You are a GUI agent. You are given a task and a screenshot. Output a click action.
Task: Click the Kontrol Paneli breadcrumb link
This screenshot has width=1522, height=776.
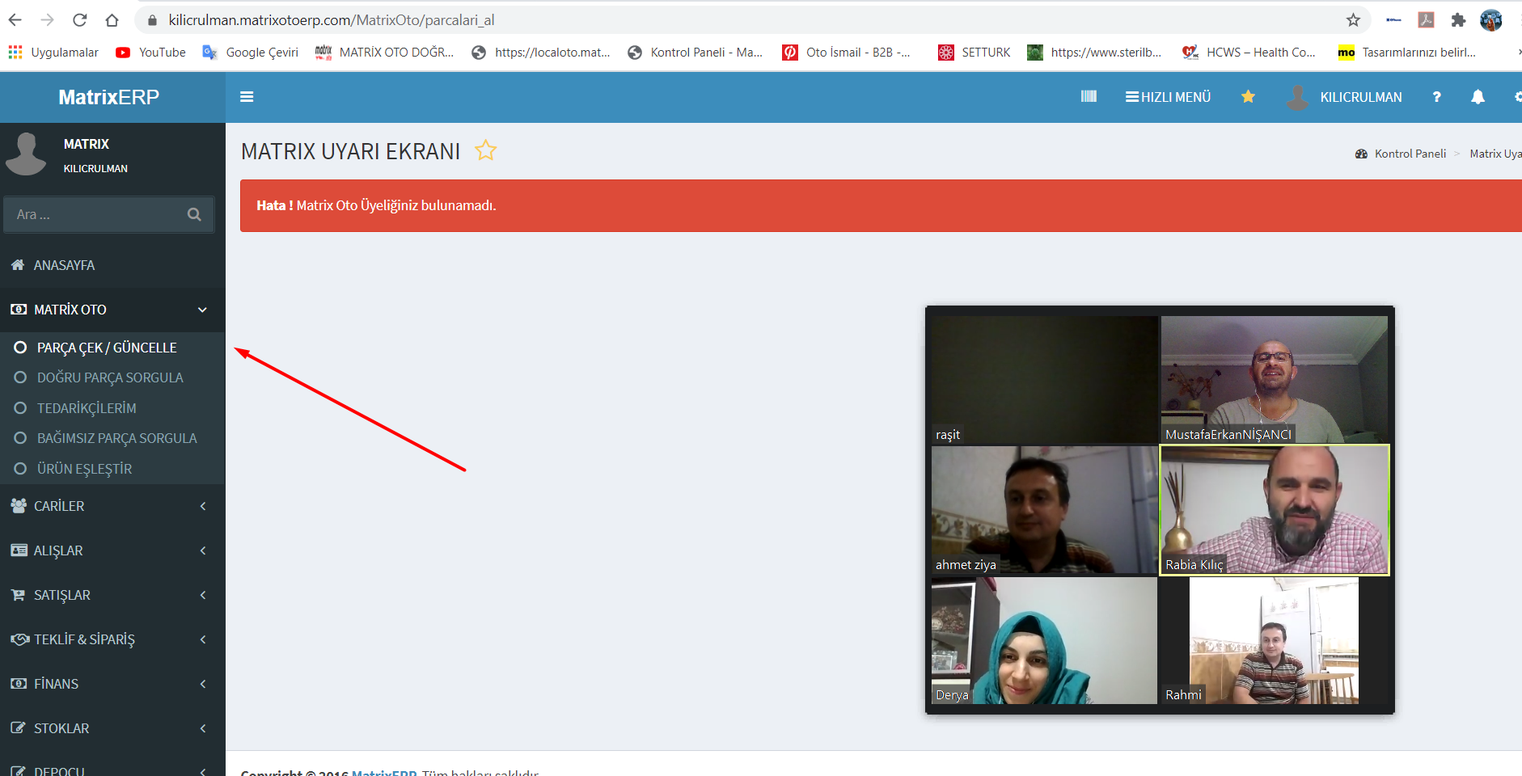coord(1410,154)
